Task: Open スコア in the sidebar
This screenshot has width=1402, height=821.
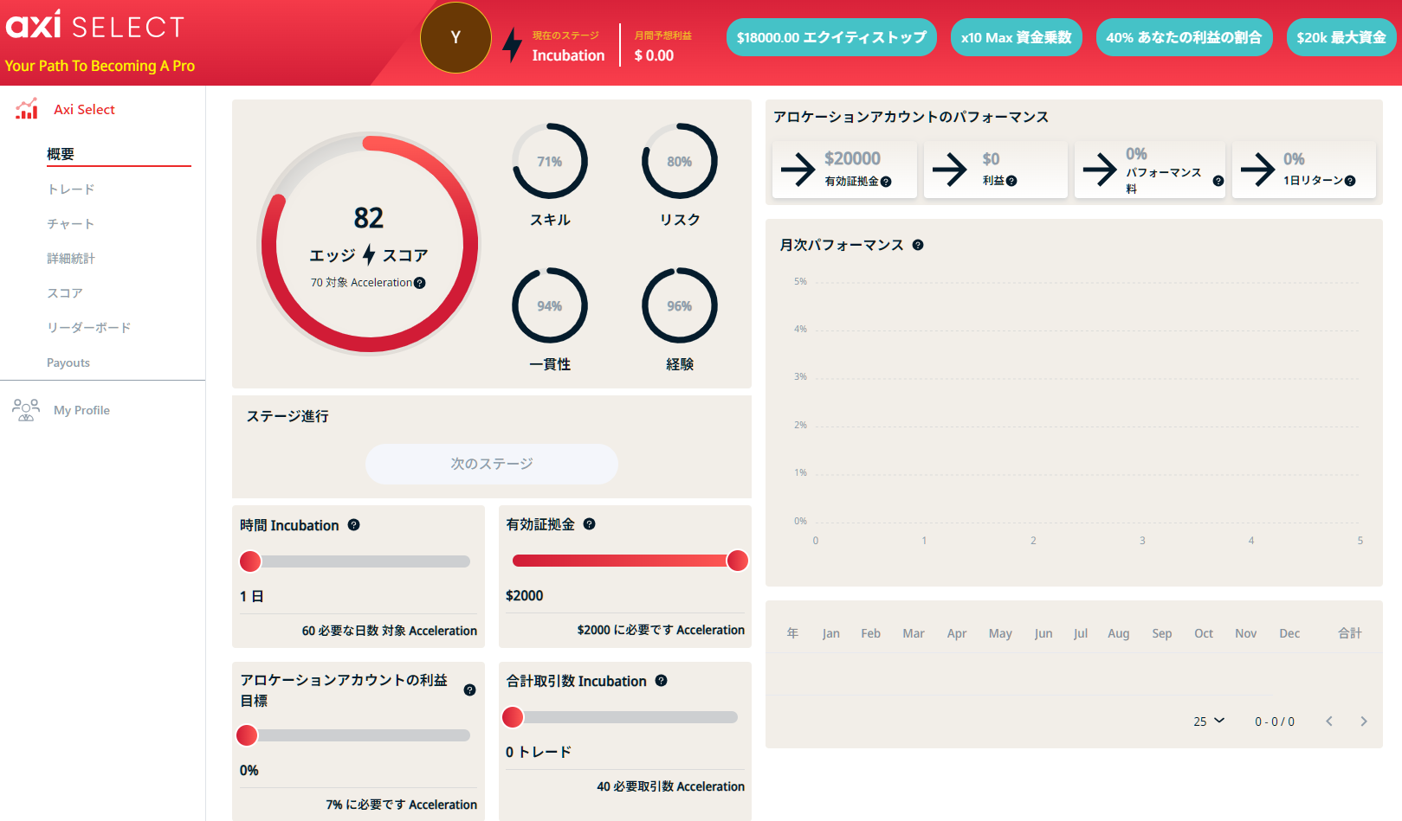Action: pyautogui.click(x=65, y=293)
